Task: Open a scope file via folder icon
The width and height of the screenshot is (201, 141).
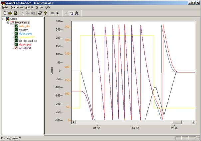Action: coord(10,13)
